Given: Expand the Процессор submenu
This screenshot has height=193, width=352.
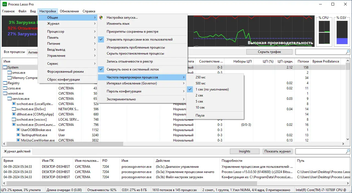Looking at the screenshot, I should pos(67,32).
